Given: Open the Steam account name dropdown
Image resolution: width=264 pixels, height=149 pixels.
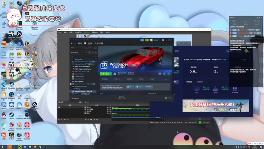Looking at the screenshot, I should point(156,40).
